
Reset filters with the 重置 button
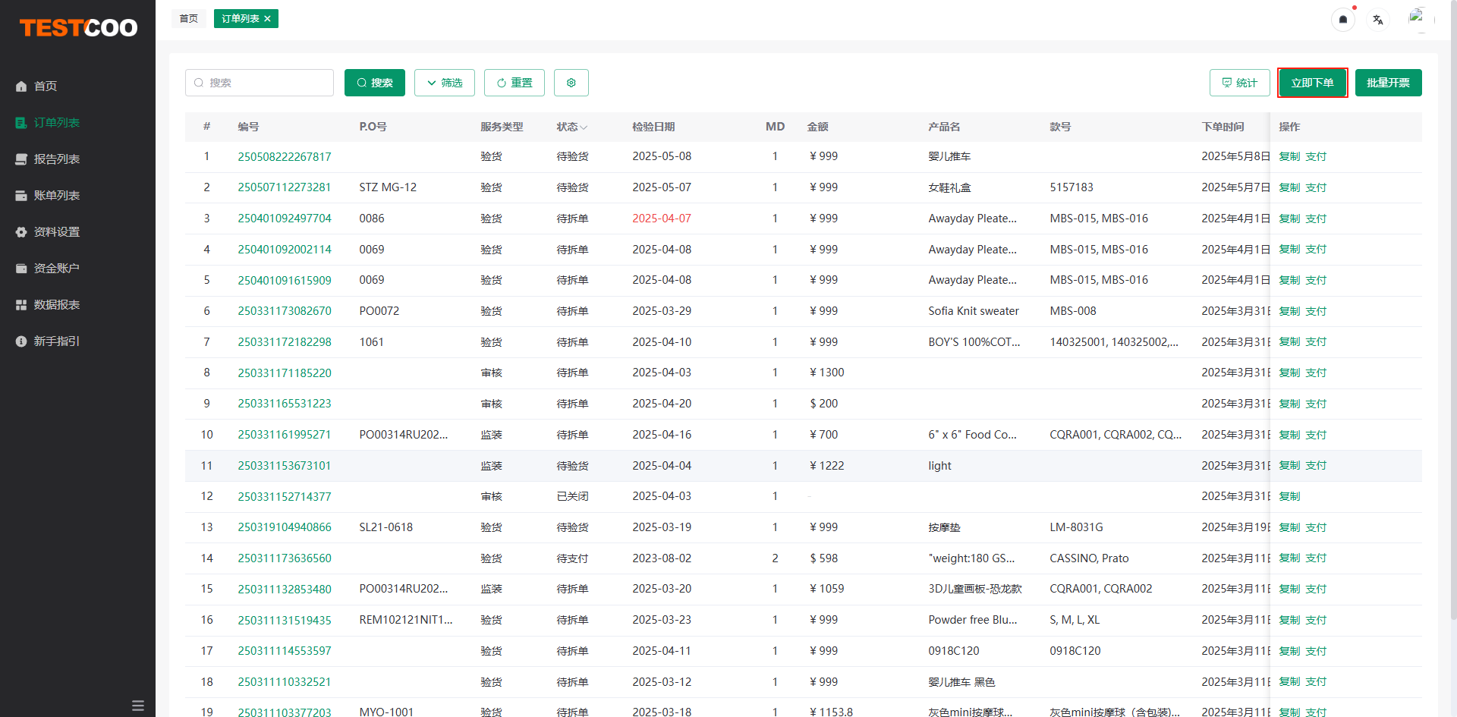point(515,83)
